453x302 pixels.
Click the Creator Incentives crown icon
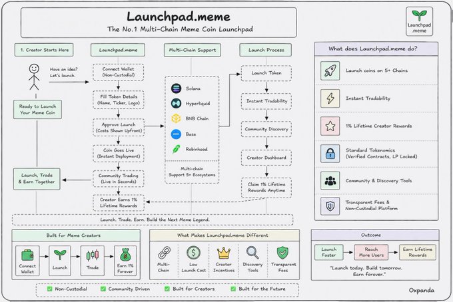coord(224,253)
